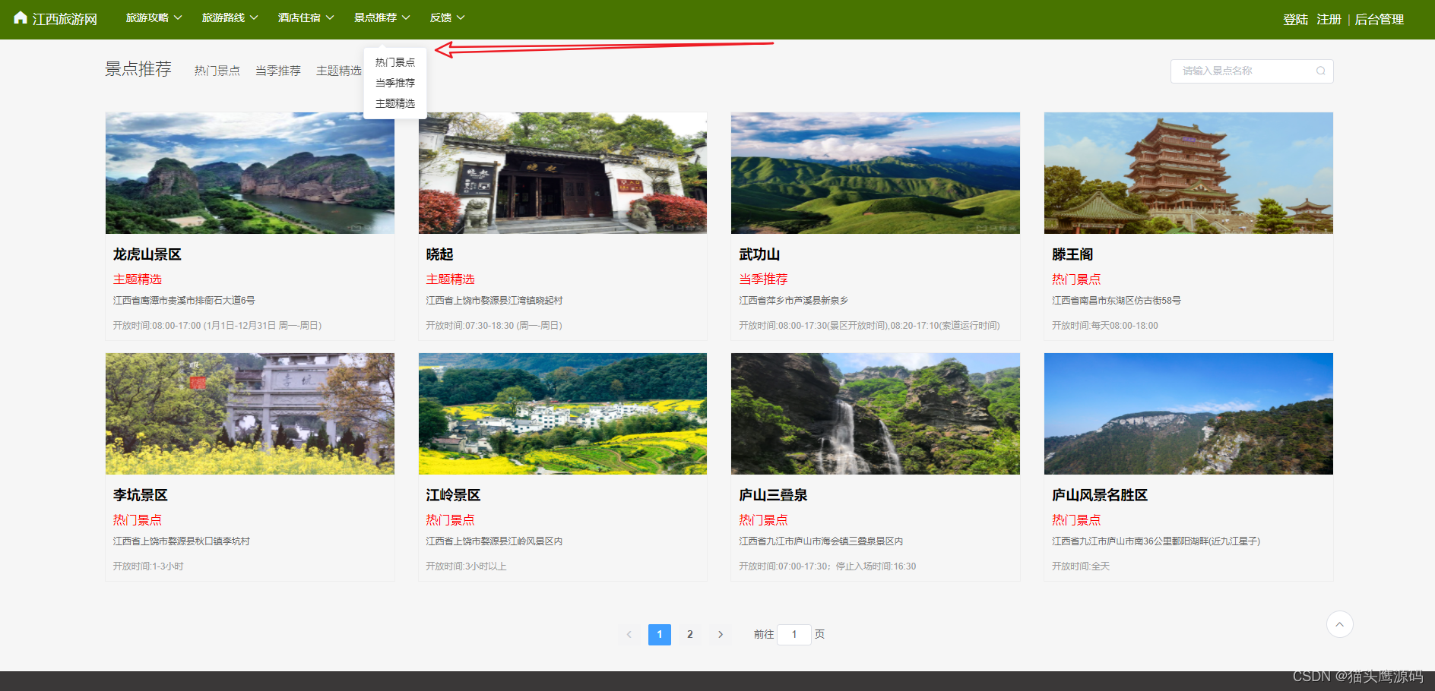Switch to the 主题精选 filter tab
This screenshot has height=691, width=1435.
pyautogui.click(x=339, y=71)
